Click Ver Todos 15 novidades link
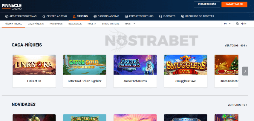 (x=237, y=105)
